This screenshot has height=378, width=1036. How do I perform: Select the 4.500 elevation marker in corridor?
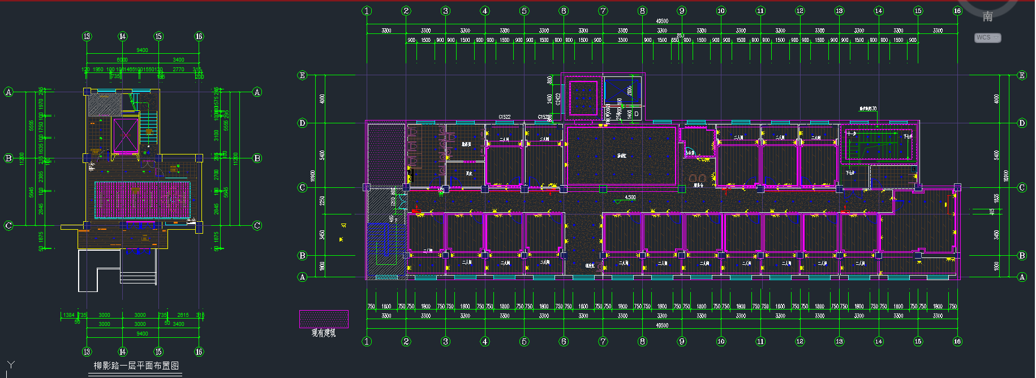tap(630, 197)
